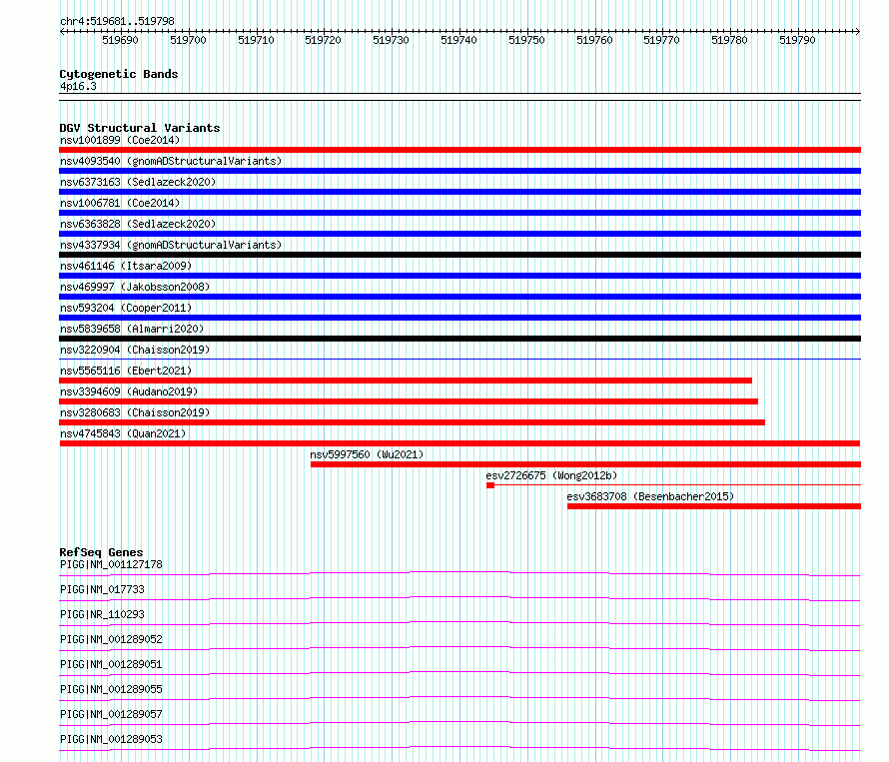889x762 pixels.
Task: Click the nsv1006781 (Coe2014) label
Action: coord(120,203)
